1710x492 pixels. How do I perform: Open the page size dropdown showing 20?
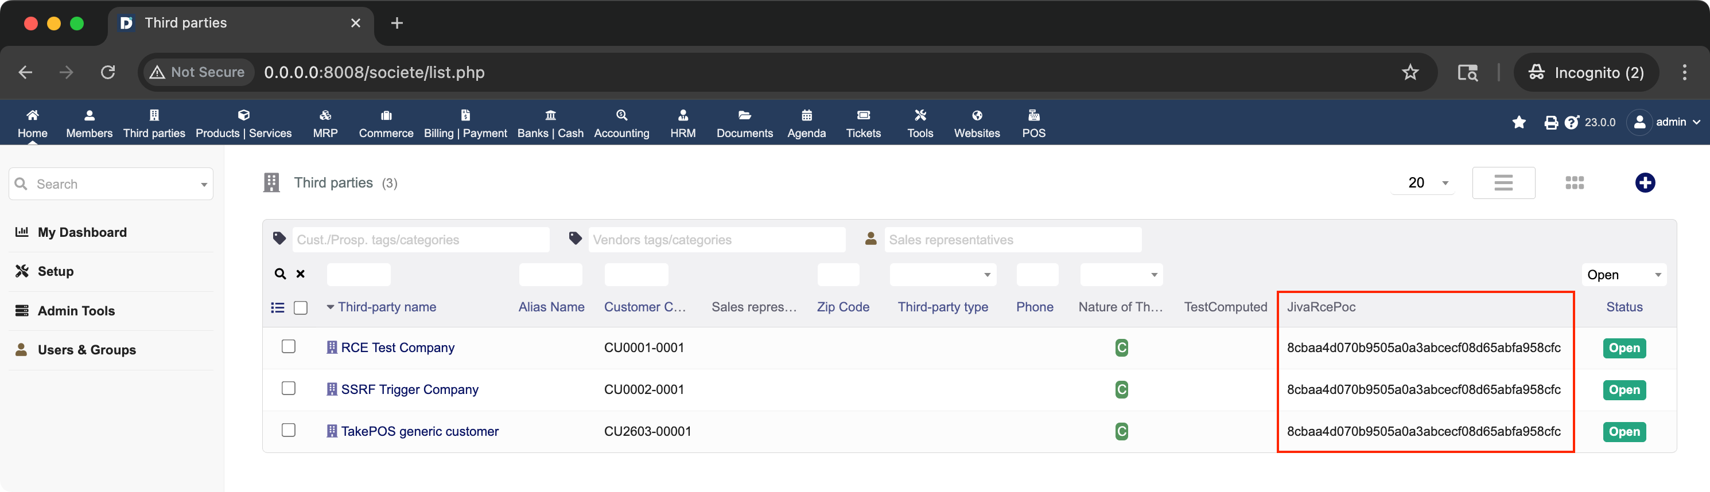(1423, 182)
